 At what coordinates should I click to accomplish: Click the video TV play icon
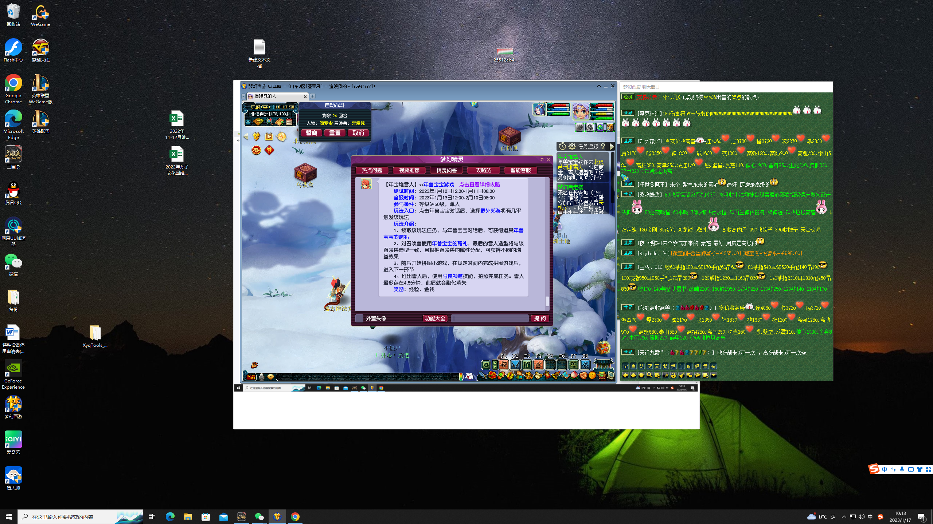(269, 136)
